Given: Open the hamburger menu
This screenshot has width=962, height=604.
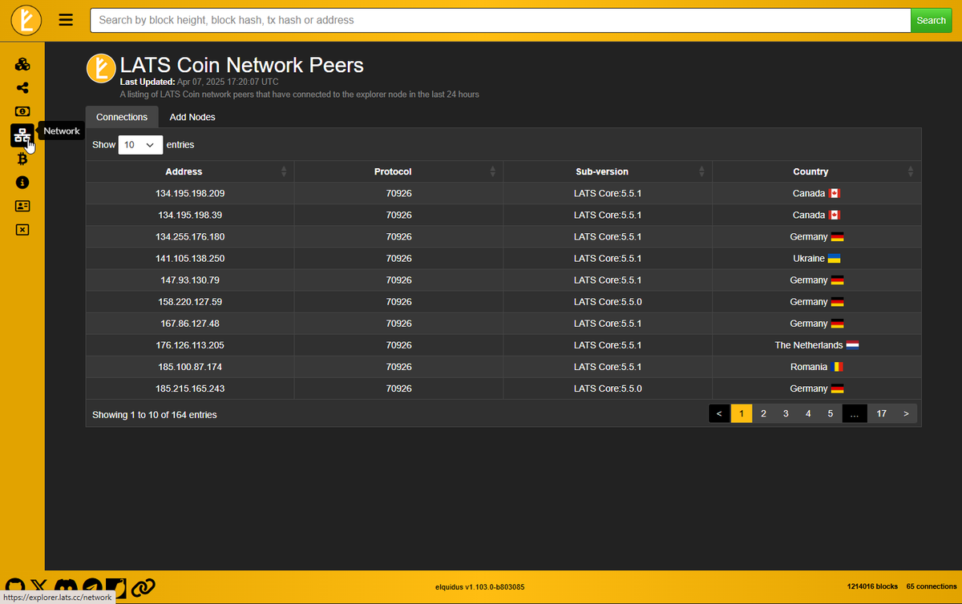Looking at the screenshot, I should click(66, 20).
